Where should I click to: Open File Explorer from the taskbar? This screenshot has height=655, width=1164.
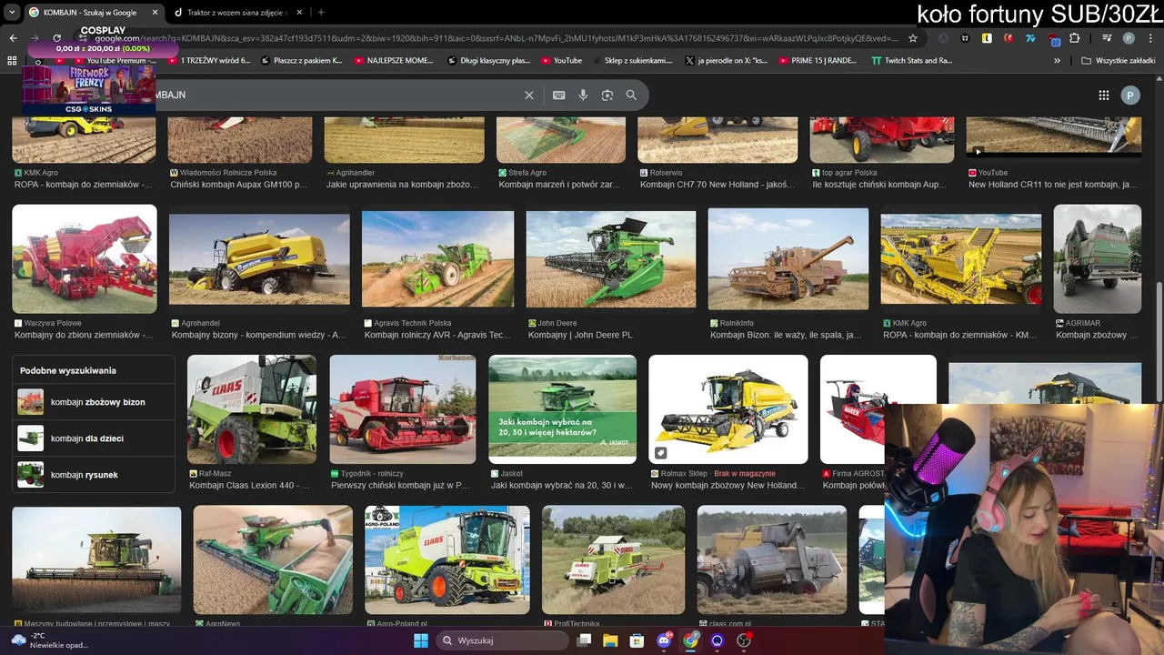pyautogui.click(x=610, y=640)
